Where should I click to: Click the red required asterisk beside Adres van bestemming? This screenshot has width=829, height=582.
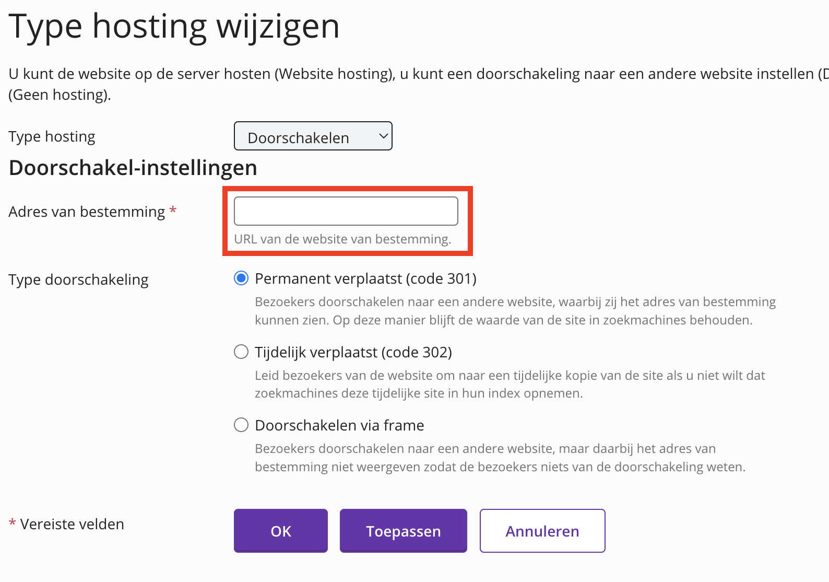[173, 210]
